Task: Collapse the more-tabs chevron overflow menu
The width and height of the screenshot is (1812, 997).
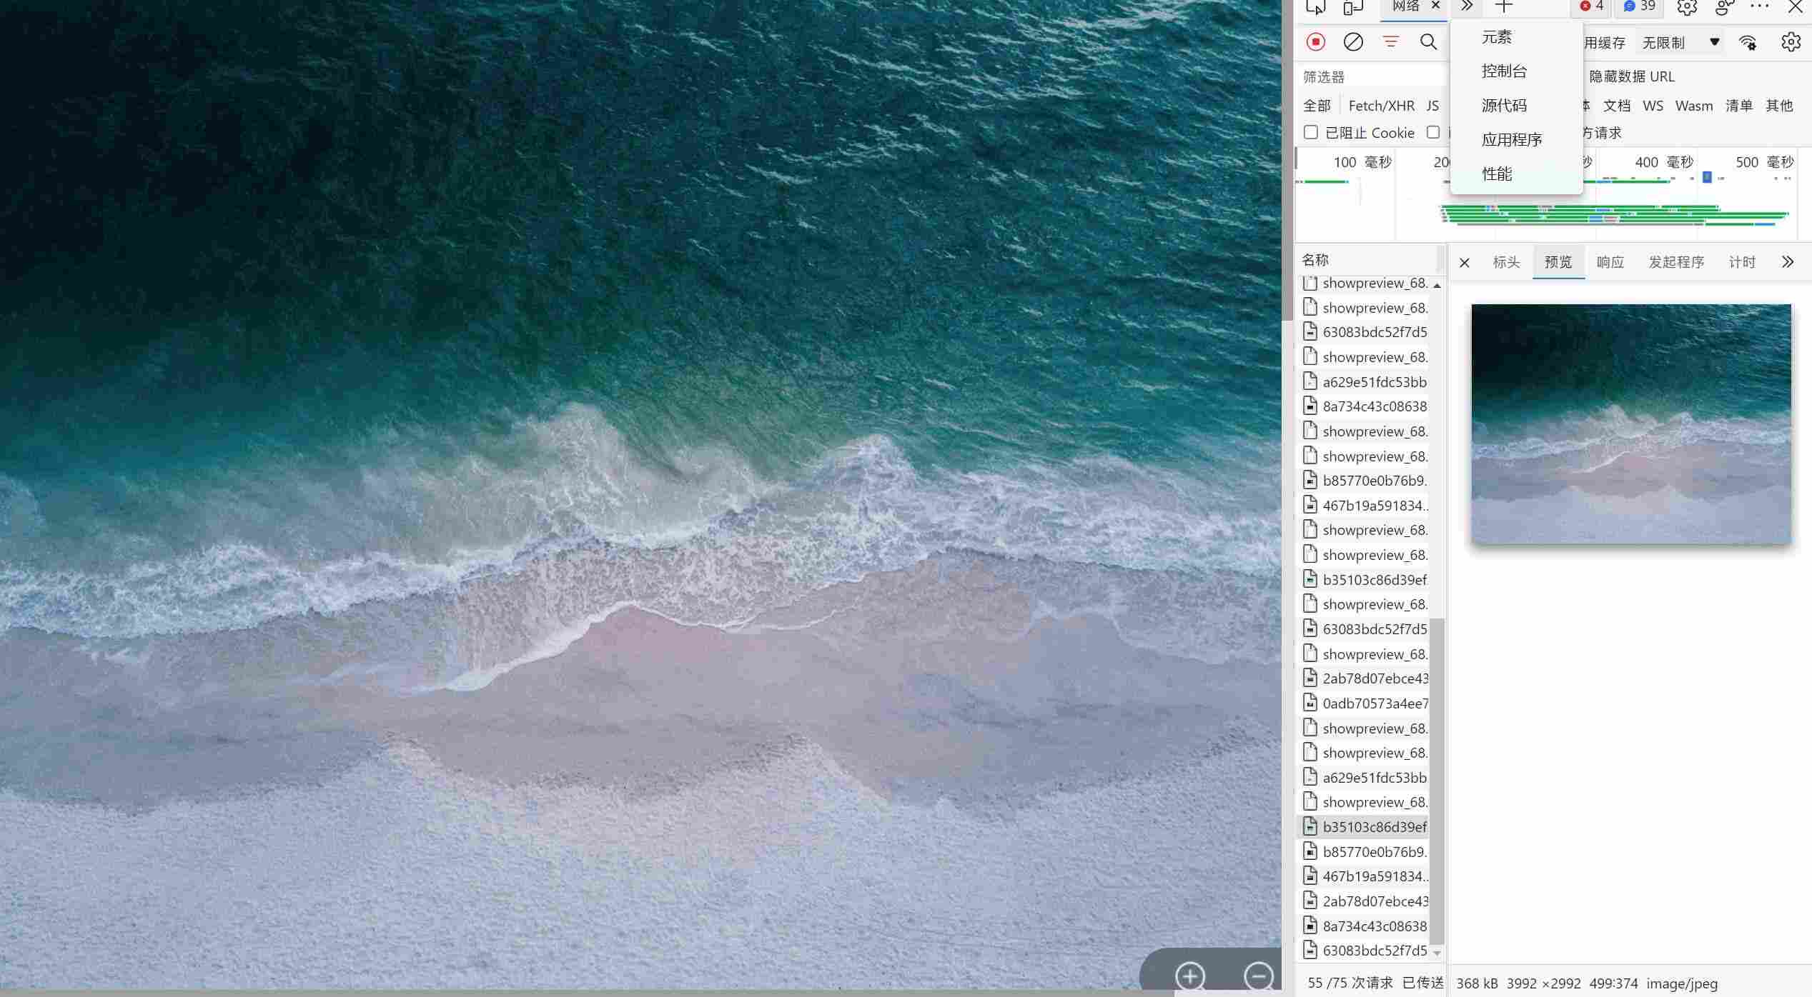Action: pyautogui.click(x=1466, y=6)
